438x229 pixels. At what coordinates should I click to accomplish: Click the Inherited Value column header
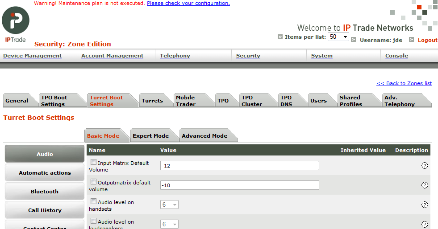pyautogui.click(x=363, y=150)
